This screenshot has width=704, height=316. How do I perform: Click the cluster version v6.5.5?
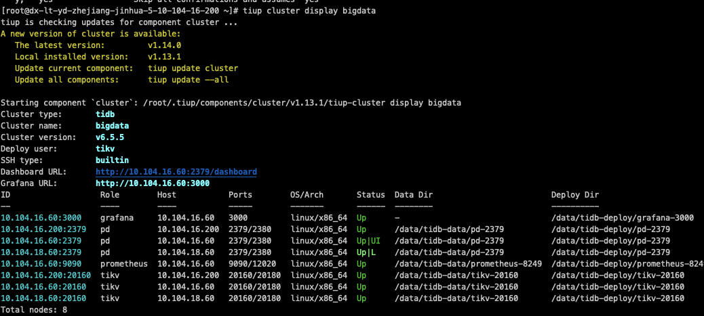point(109,137)
